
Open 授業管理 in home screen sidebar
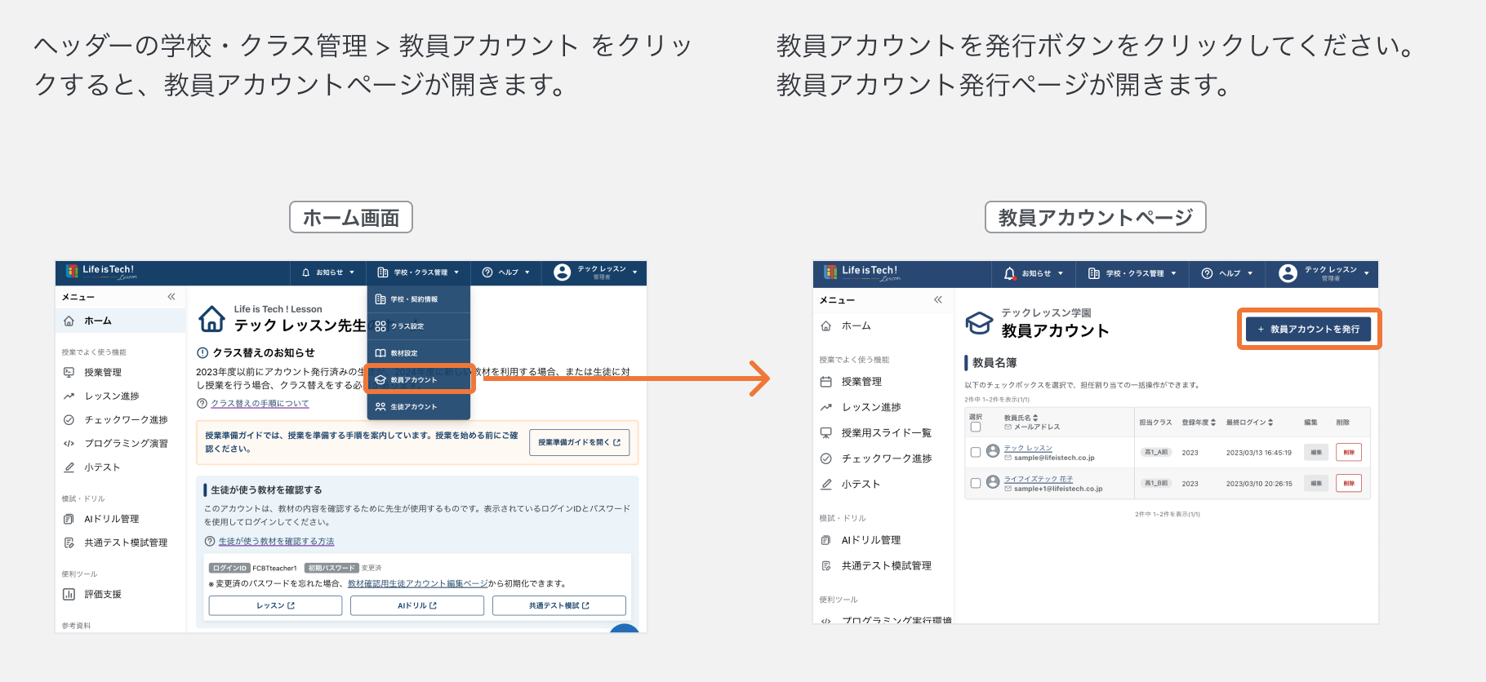point(103,373)
